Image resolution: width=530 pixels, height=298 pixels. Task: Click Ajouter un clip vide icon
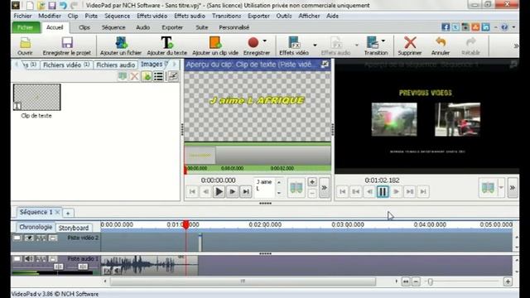[215, 43]
